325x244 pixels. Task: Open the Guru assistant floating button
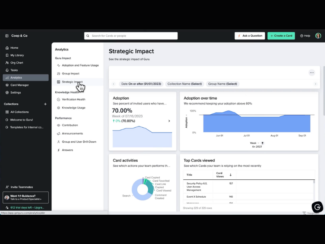(x=317, y=207)
